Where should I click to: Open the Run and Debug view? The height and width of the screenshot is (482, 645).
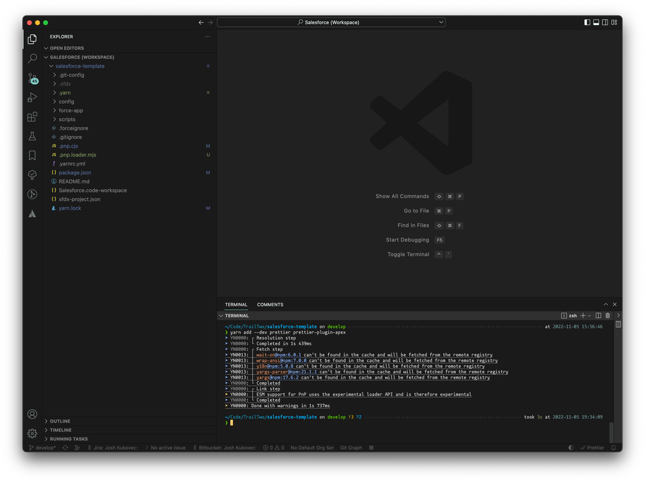(32, 97)
